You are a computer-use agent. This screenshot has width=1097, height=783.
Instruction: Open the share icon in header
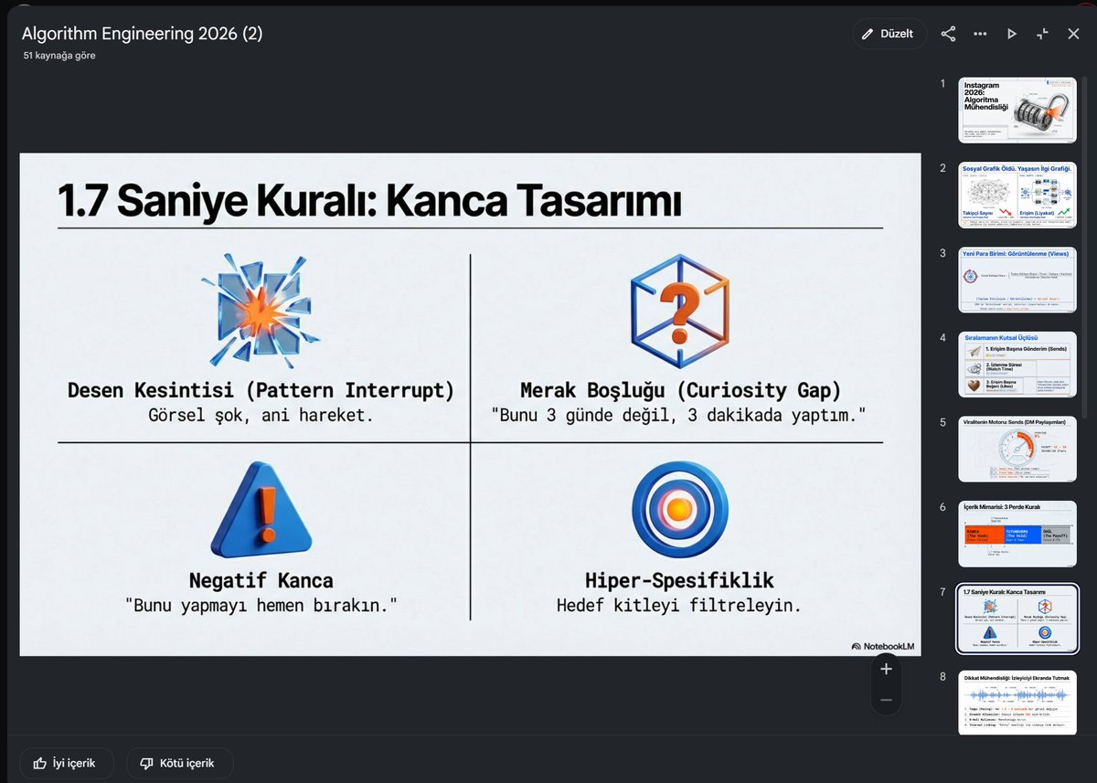948,34
